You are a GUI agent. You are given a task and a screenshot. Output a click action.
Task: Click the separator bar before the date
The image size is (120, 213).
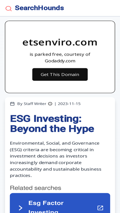click(x=55, y=104)
